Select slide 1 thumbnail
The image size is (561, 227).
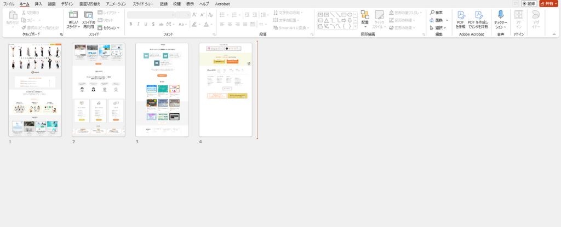[35, 90]
